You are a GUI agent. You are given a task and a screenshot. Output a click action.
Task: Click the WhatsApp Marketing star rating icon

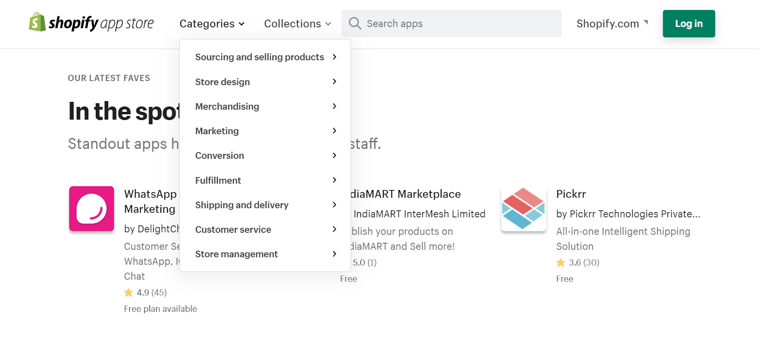[x=129, y=292]
